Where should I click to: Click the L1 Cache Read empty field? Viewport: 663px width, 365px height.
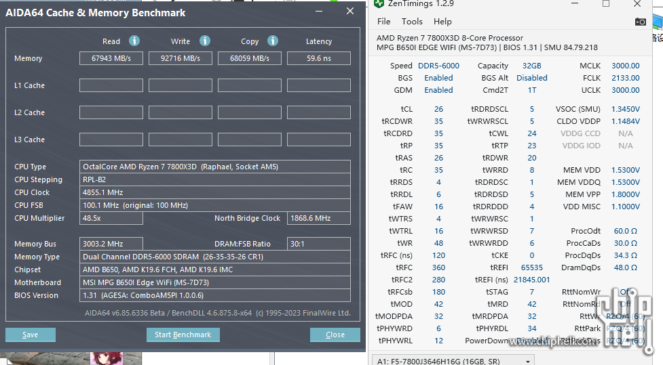(x=111, y=85)
